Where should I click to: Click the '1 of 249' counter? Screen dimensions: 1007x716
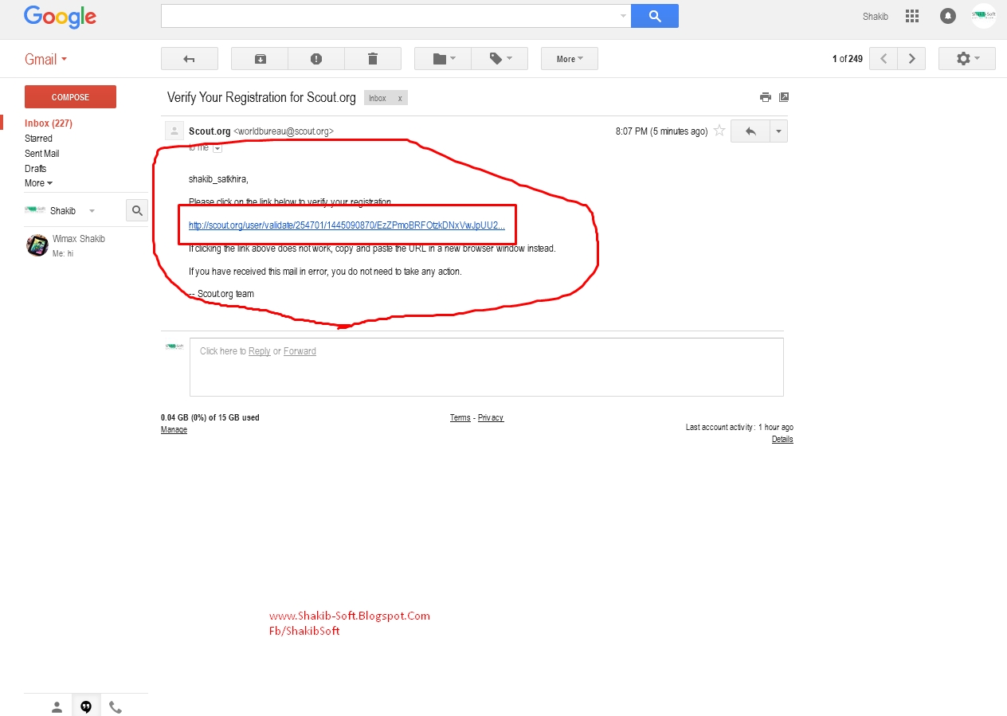(x=848, y=59)
